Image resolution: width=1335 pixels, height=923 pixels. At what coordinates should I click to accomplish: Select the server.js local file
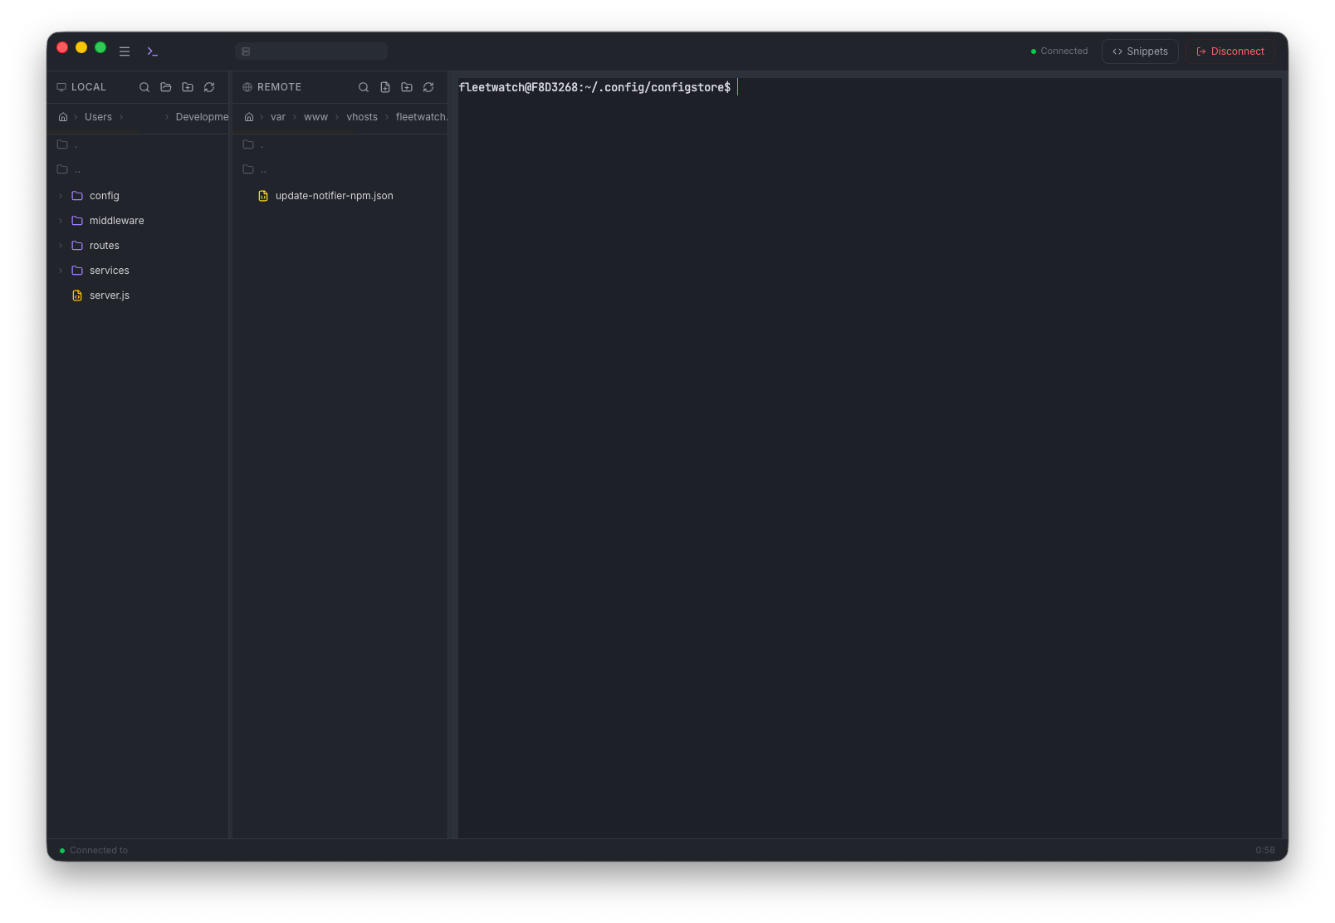click(110, 295)
